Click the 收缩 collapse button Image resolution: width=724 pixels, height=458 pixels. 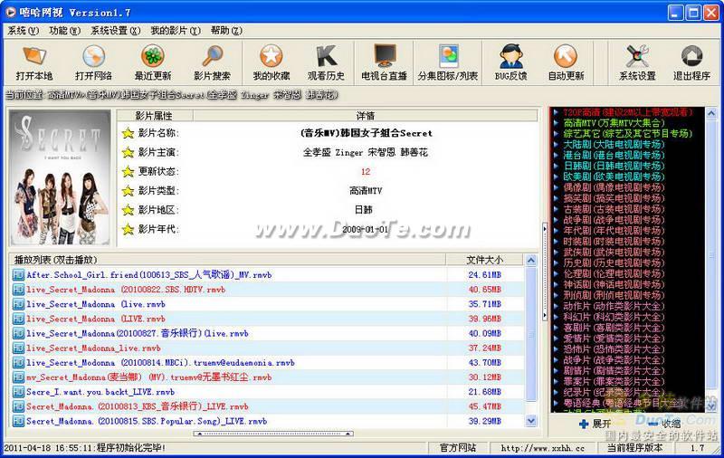[x=664, y=424]
